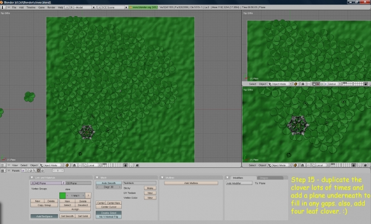Open the Timeline menu
Image resolution: width=371 pixels, height=224 pixels.
[31, 7]
